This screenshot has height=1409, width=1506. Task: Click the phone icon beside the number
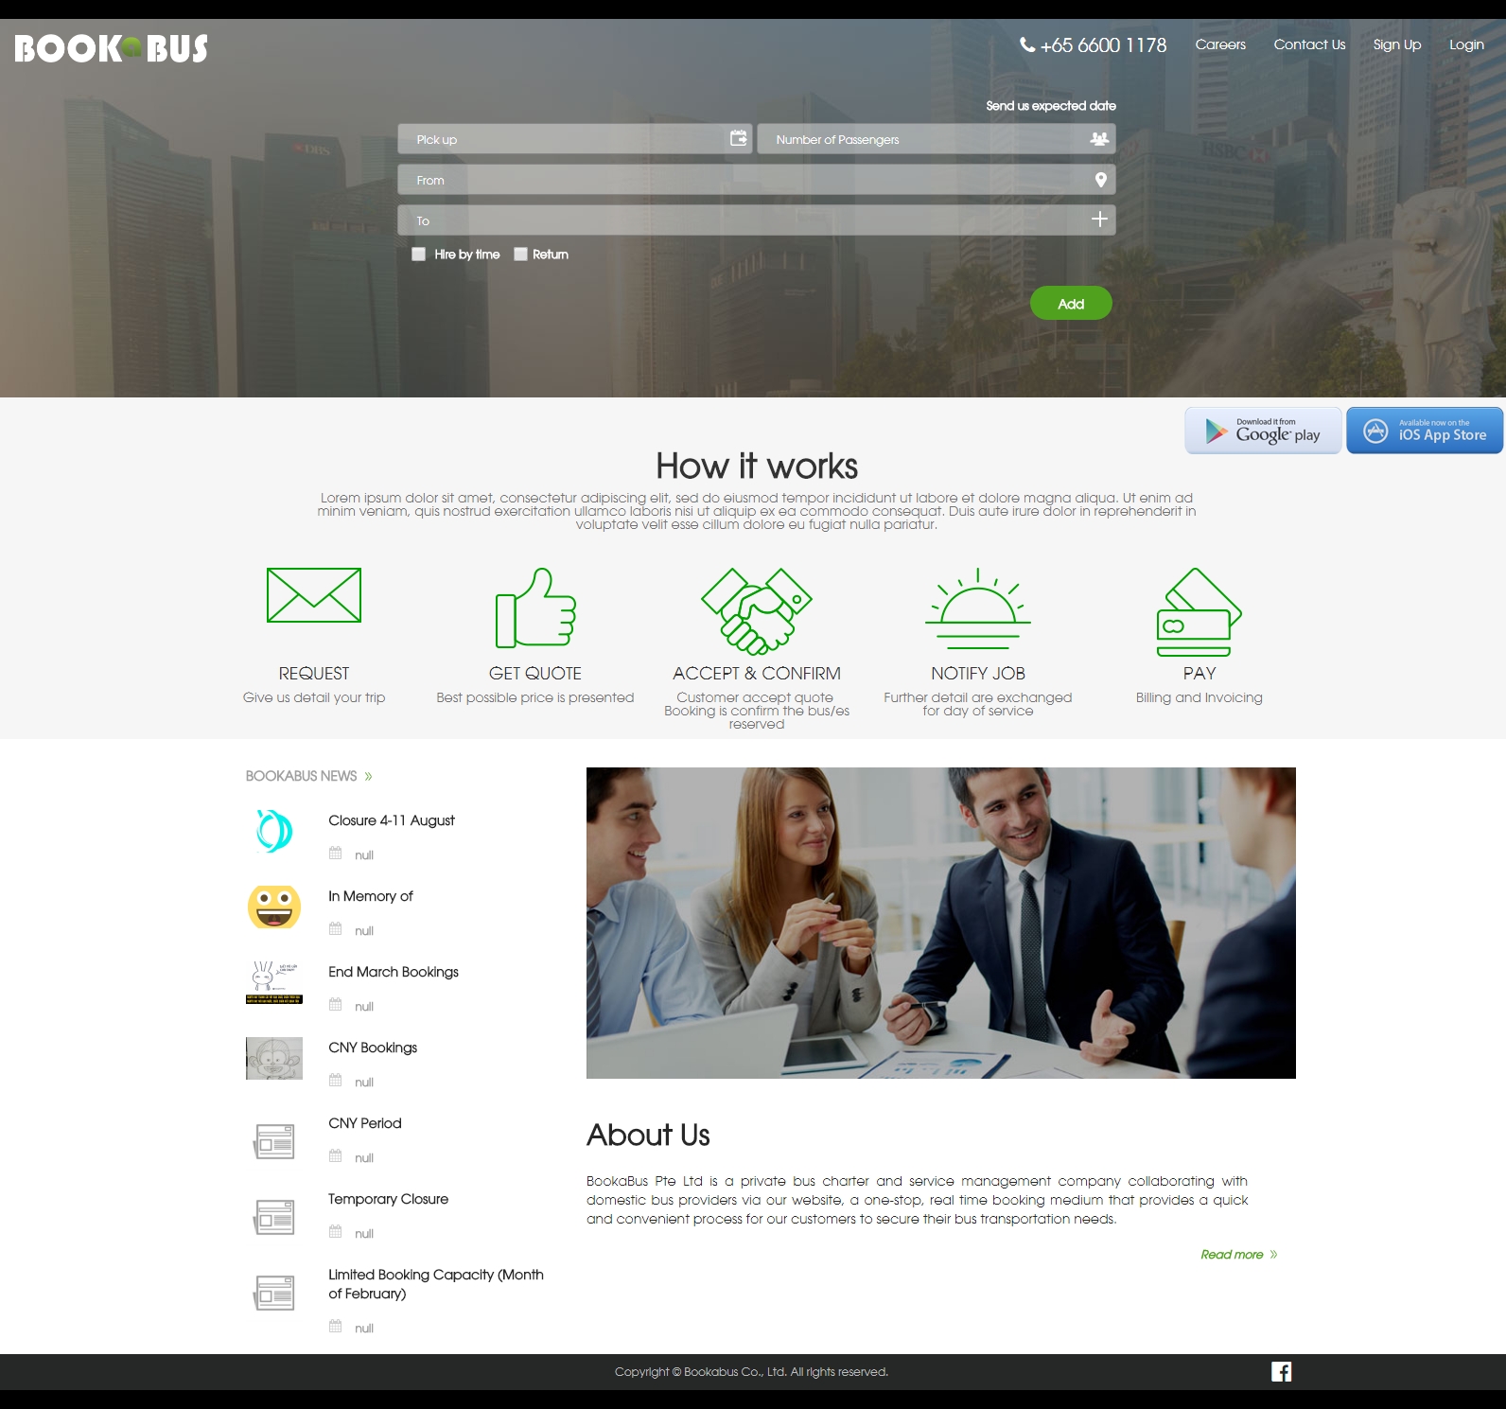(x=1027, y=44)
